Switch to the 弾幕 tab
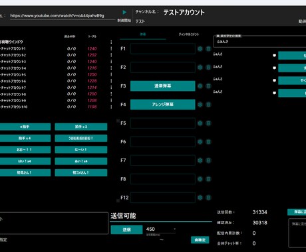This screenshot has height=252, width=306. click(x=143, y=34)
